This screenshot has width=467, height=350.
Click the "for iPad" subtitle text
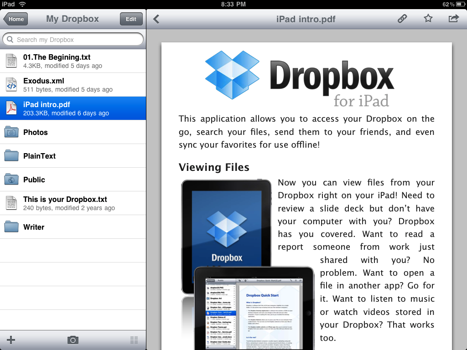click(361, 101)
